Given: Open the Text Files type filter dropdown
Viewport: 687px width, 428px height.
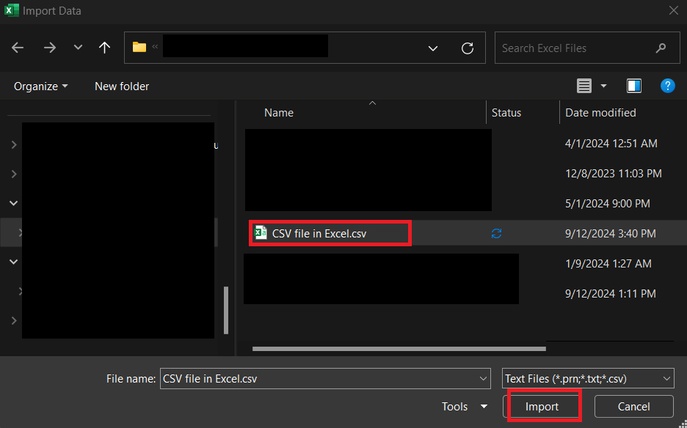Looking at the screenshot, I should [x=588, y=379].
